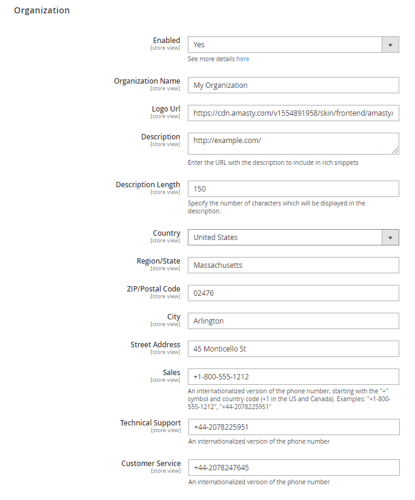Click the Country field label
This screenshot has height=500, width=415.
(x=166, y=233)
